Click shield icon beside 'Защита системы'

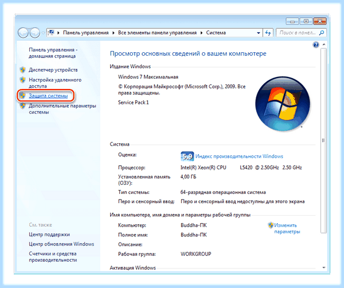click(x=22, y=95)
